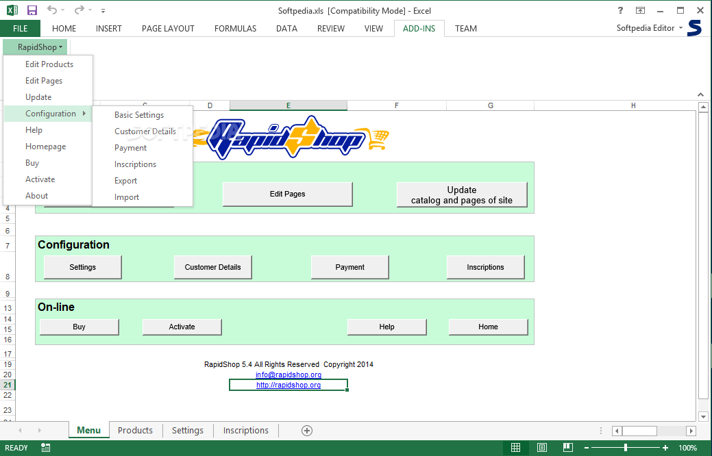Switch to Page Break Preview icon

(x=567, y=448)
